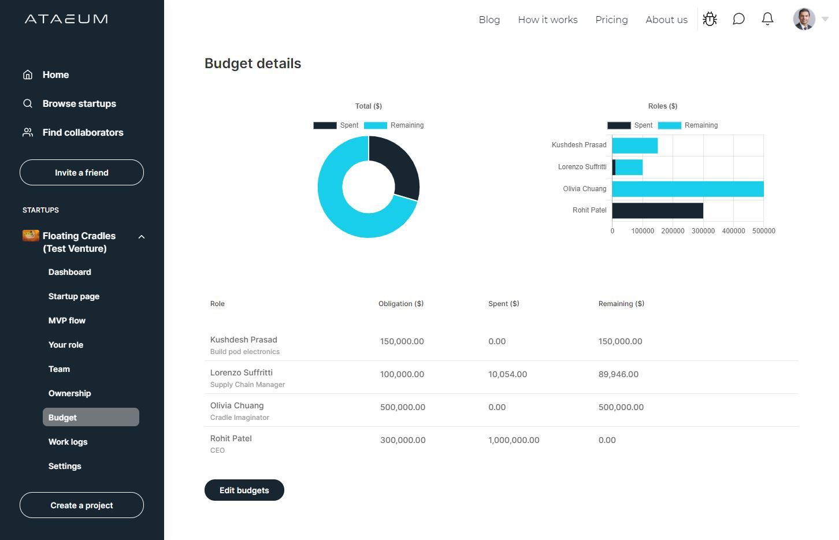Click the Find collaborators people icon
Image resolution: width=839 pixels, height=540 pixels.
tap(28, 132)
